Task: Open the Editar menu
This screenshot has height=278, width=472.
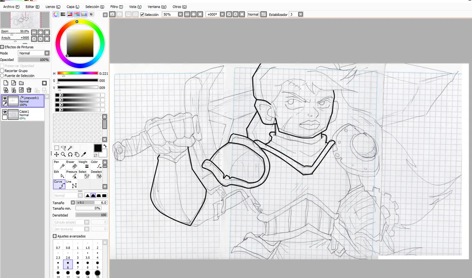Action: coord(32,7)
